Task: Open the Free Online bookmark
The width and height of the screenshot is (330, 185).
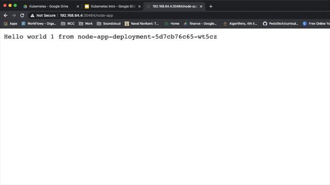Action: pos(316,24)
